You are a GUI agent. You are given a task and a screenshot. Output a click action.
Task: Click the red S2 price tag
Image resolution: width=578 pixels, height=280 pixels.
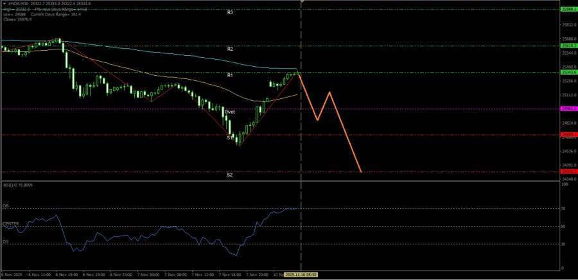(x=568, y=171)
